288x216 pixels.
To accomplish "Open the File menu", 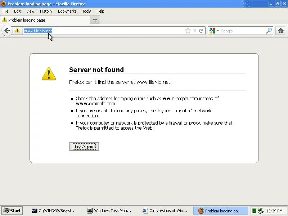I will point(5,11).
